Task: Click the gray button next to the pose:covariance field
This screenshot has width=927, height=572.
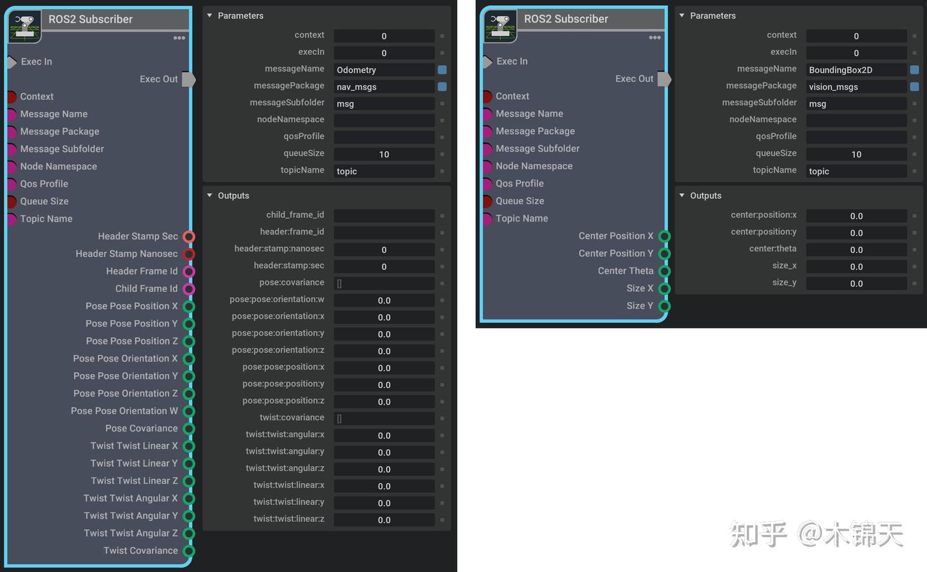Action: pos(442,283)
